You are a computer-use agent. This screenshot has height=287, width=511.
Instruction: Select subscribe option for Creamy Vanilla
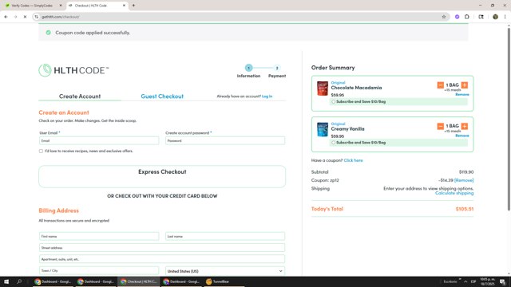coord(334,143)
